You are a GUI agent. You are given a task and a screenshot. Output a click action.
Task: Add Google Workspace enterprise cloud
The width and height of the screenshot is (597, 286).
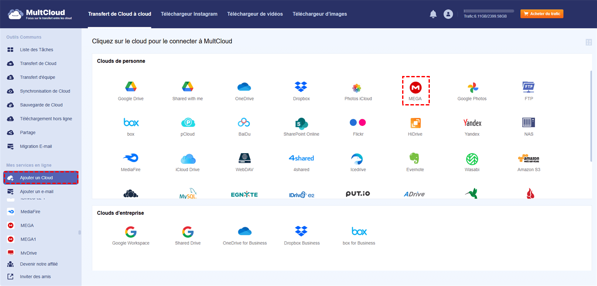point(130,236)
